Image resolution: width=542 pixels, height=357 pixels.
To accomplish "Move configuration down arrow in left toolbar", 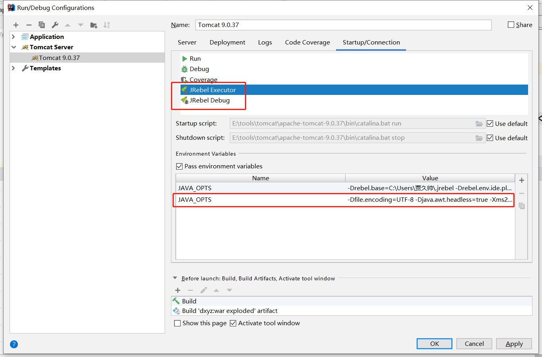I will click(81, 25).
